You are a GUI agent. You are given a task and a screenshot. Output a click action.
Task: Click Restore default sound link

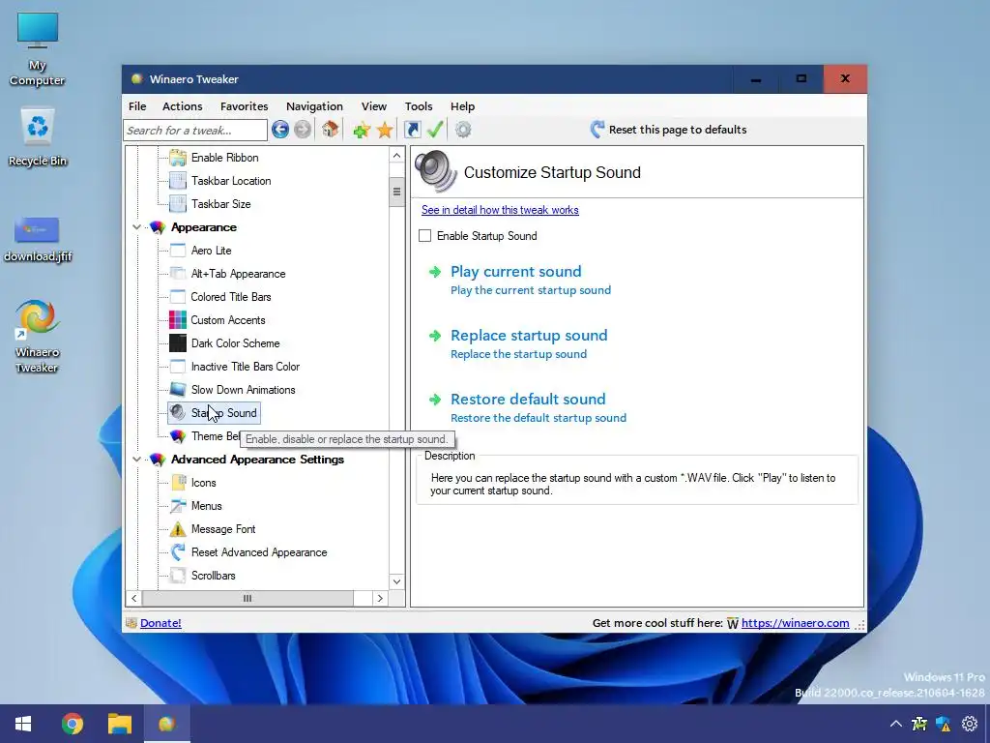pyautogui.click(x=528, y=400)
